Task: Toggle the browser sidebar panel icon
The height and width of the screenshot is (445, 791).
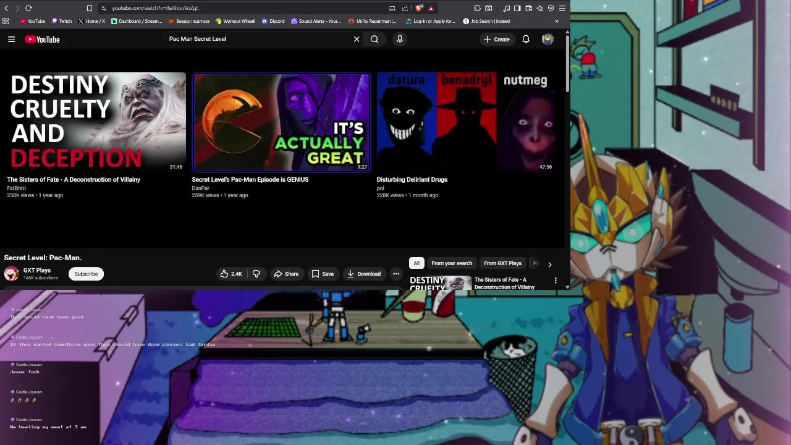Action: [517, 8]
